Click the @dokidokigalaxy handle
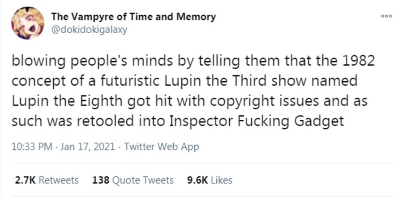This screenshot has width=403, height=197. point(90,29)
